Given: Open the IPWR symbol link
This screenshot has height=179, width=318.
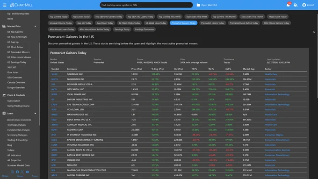Looking at the screenshot, I should tap(54, 94).
